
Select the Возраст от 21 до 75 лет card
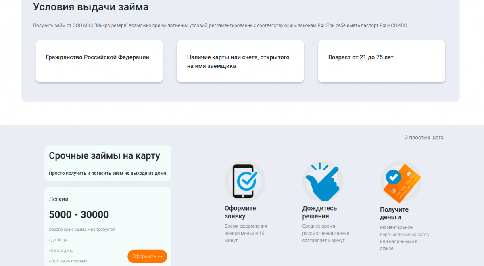(381, 61)
